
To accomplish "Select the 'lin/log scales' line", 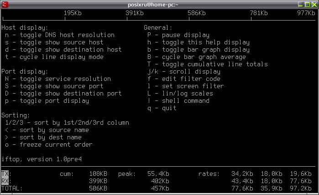I will coord(180,94).
